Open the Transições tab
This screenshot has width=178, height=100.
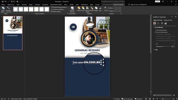point(38,5)
